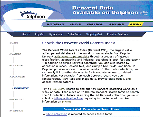This screenshot has height=117, width=154.
Task: Open the FREE DEMO link
Action: (x=58, y=89)
